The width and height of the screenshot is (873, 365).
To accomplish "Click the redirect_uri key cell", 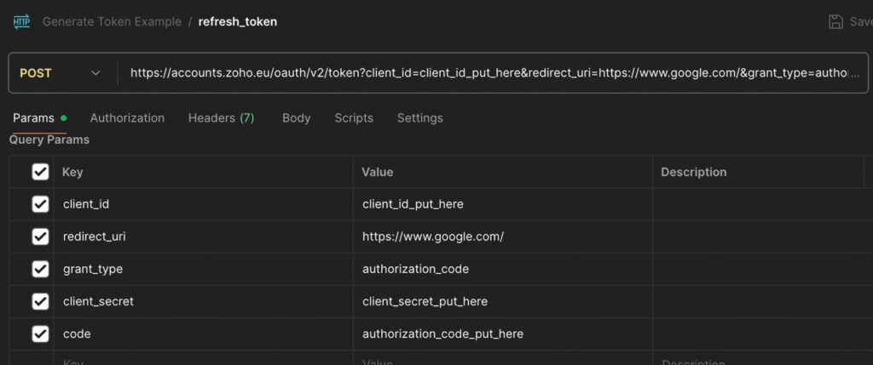I will coord(203,237).
